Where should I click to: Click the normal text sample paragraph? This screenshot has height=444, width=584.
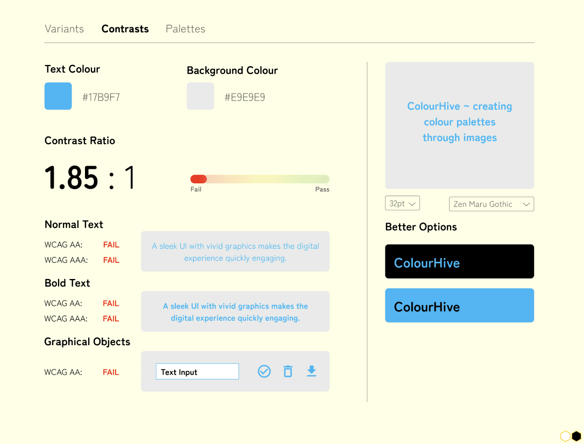[x=235, y=252]
